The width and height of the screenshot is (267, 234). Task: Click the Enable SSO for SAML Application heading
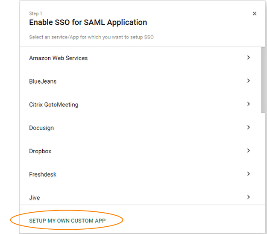pos(88,23)
